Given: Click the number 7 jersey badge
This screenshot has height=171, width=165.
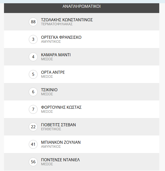Looking at the screenshot, I should [33, 109].
